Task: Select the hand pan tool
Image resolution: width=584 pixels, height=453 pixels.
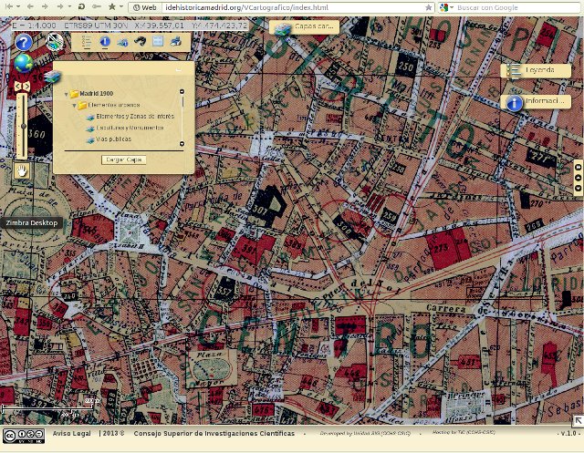Action: point(22,170)
